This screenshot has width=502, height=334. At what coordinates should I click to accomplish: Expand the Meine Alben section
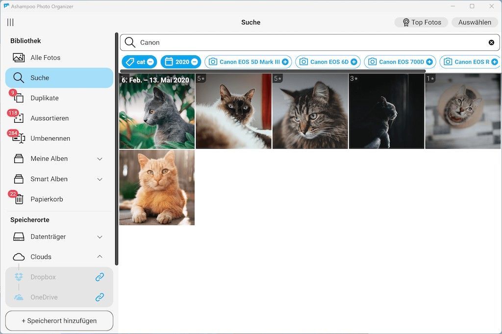pyautogui.click(x=100, y=159)
